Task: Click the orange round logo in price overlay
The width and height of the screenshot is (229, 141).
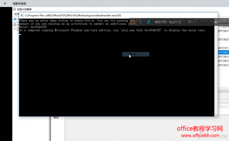Action: click(133, 22)
